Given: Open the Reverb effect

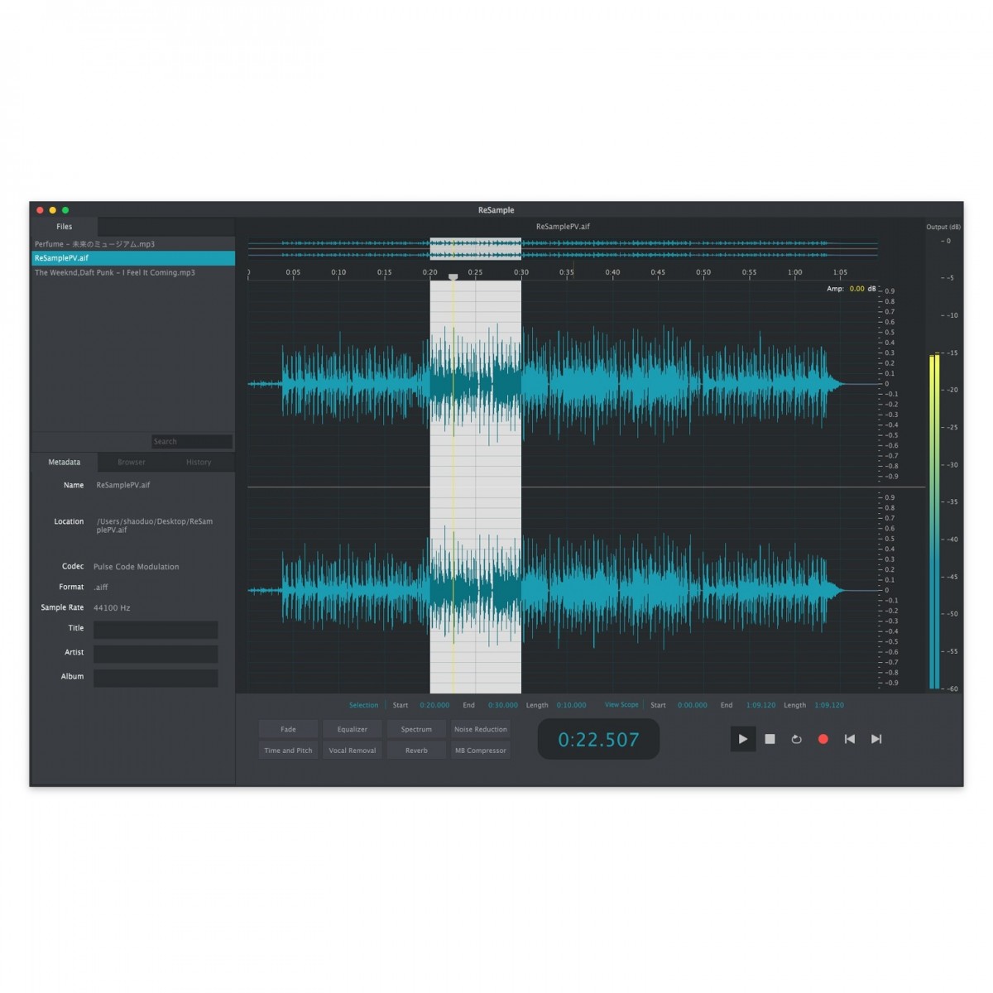Looking at the screenshot, I should pos(416,751).
